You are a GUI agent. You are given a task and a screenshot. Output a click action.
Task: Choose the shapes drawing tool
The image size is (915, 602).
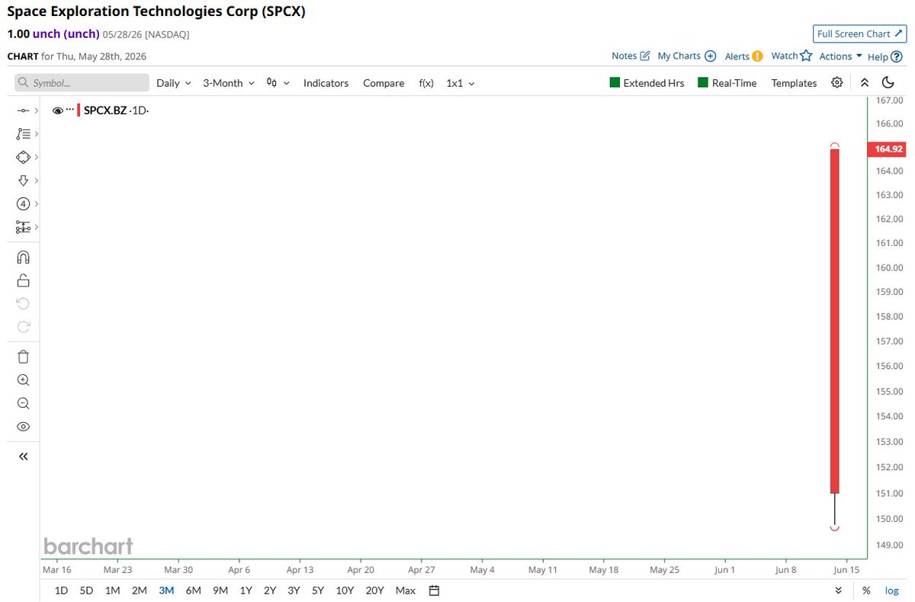23,157
